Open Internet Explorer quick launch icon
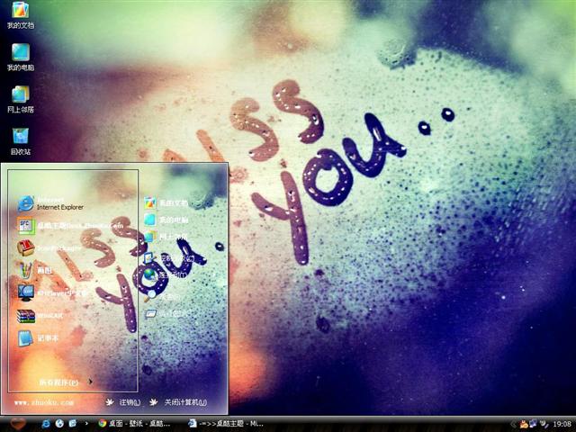The height and width of the screenshot is (432, 576). pos(46,424)
